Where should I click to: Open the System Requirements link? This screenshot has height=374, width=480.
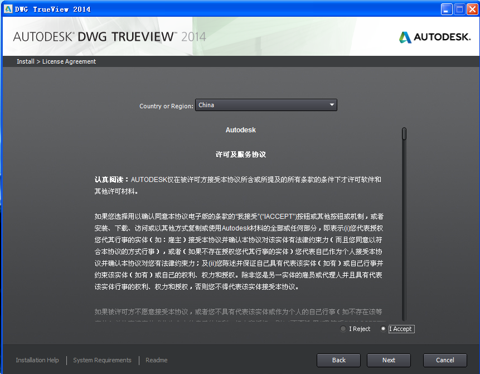coord(102,360)
